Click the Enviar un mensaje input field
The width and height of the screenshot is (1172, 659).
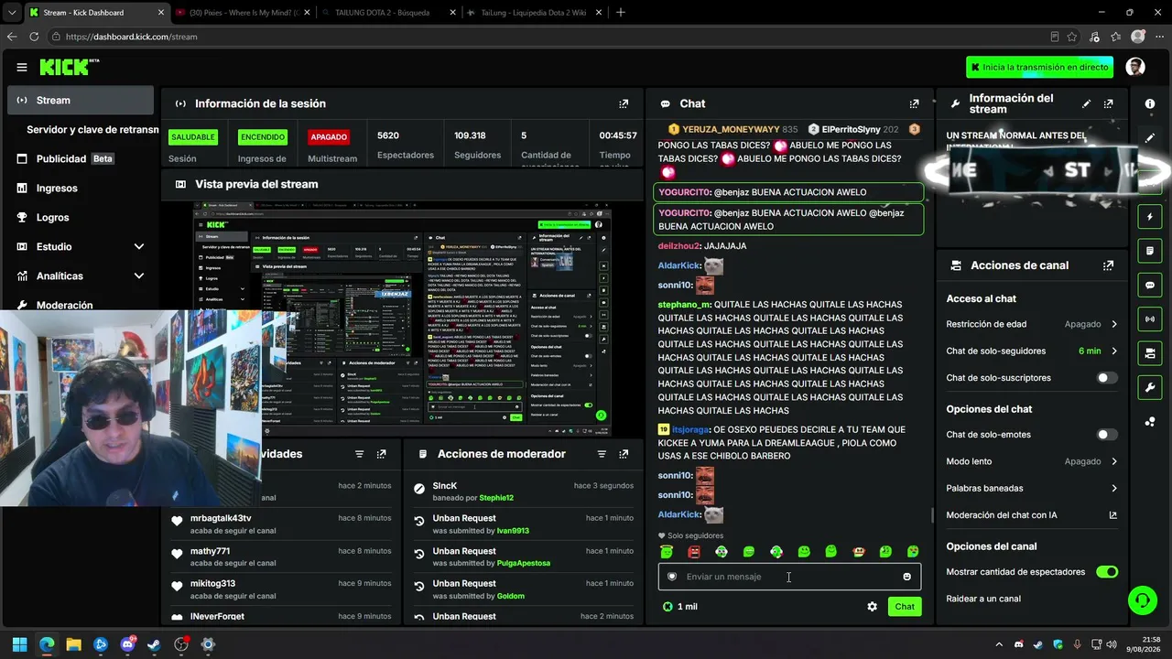(788, 577)
